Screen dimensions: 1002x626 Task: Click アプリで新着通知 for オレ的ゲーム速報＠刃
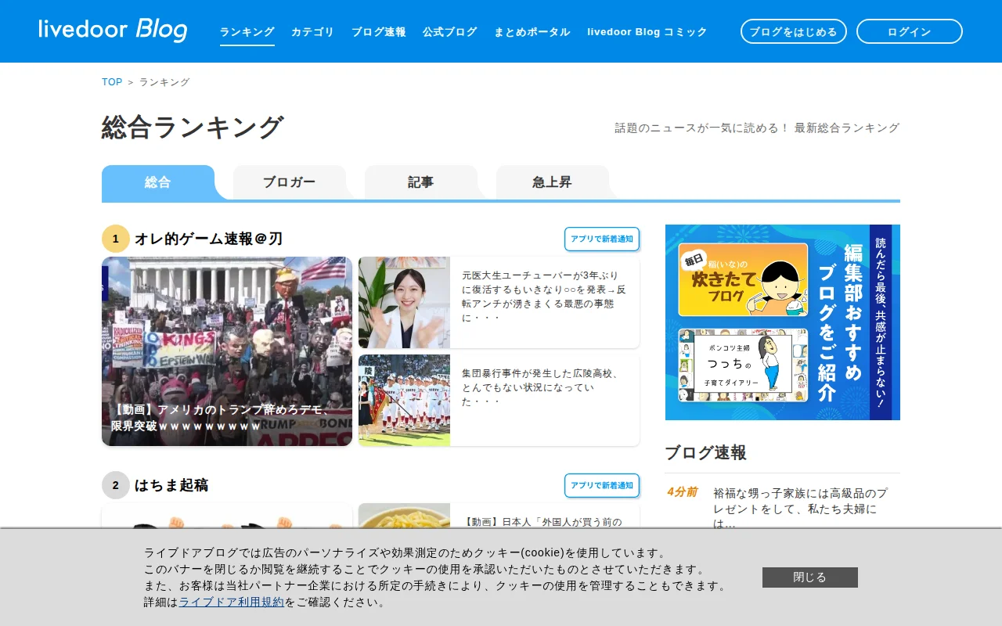(602, 239)
